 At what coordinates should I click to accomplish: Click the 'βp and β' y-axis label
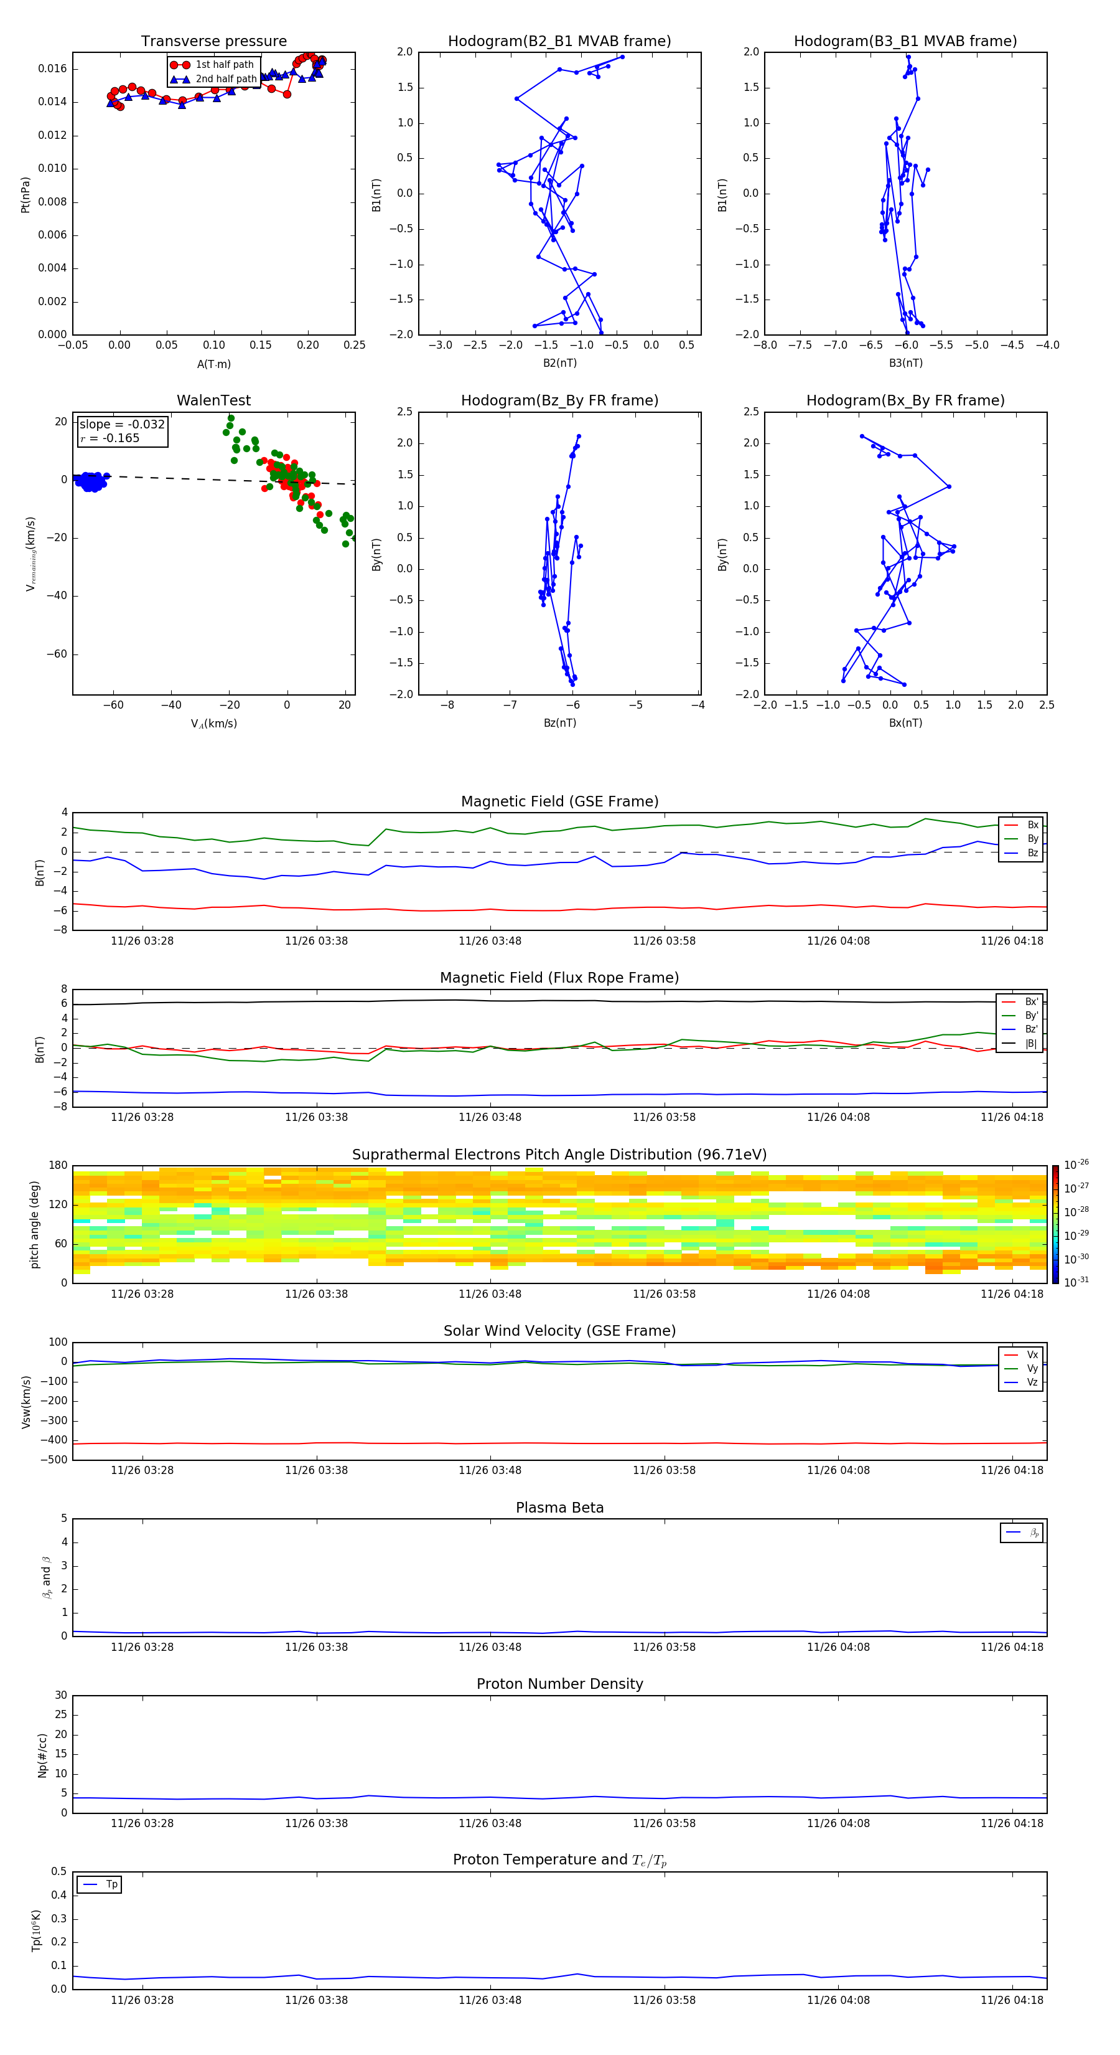(x=46, y=1577)
